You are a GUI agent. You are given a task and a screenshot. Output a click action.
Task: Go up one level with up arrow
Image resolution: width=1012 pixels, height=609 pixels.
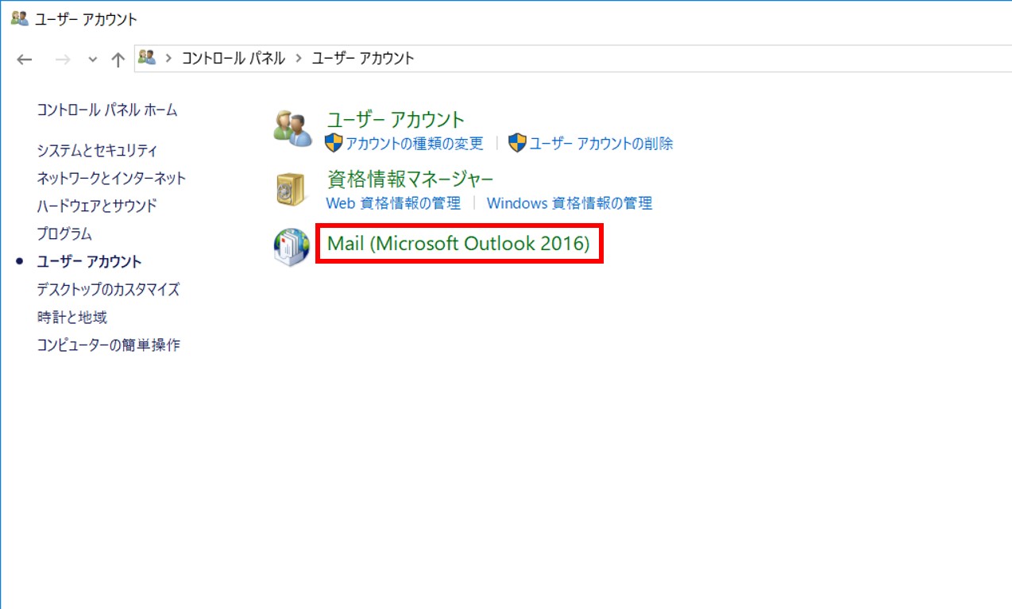118,59
